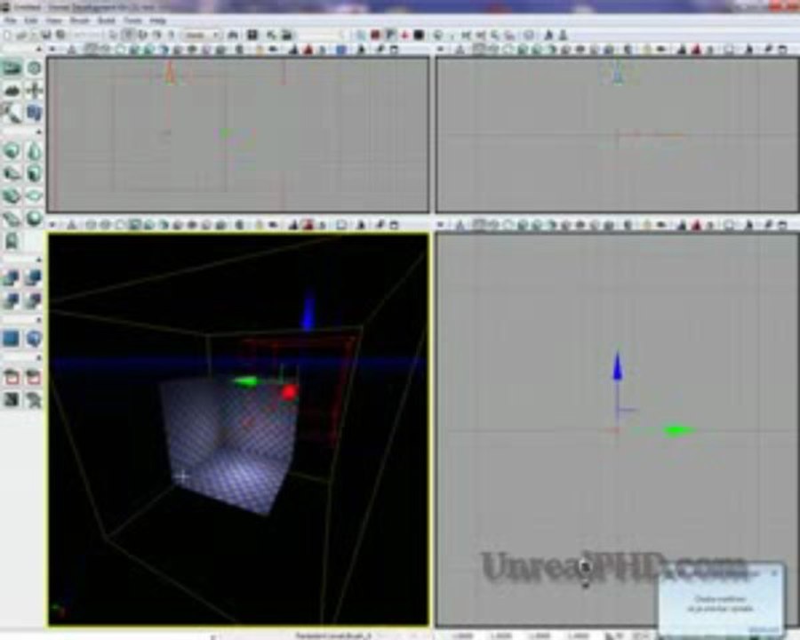The width and height of the screenshot is (800, 640).
Task: Open the perspective viewport options arrow
Action: point(52,225)
